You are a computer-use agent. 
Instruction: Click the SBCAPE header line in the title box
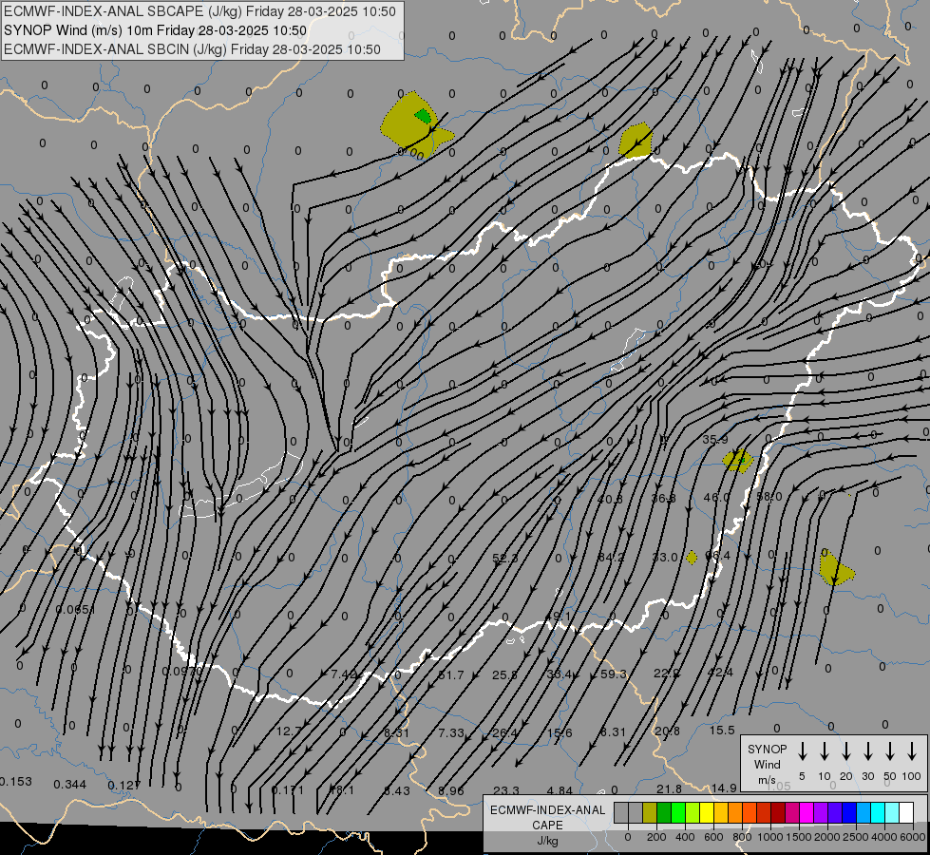click(x=199, y=11)
